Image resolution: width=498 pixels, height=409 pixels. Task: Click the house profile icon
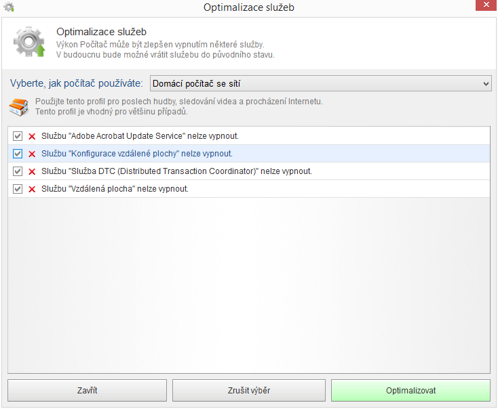[x=19, y=107]
